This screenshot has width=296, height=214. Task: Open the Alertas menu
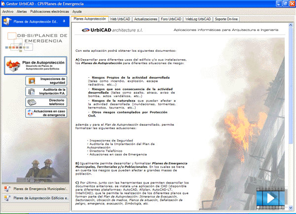click(x=22, y=11)
